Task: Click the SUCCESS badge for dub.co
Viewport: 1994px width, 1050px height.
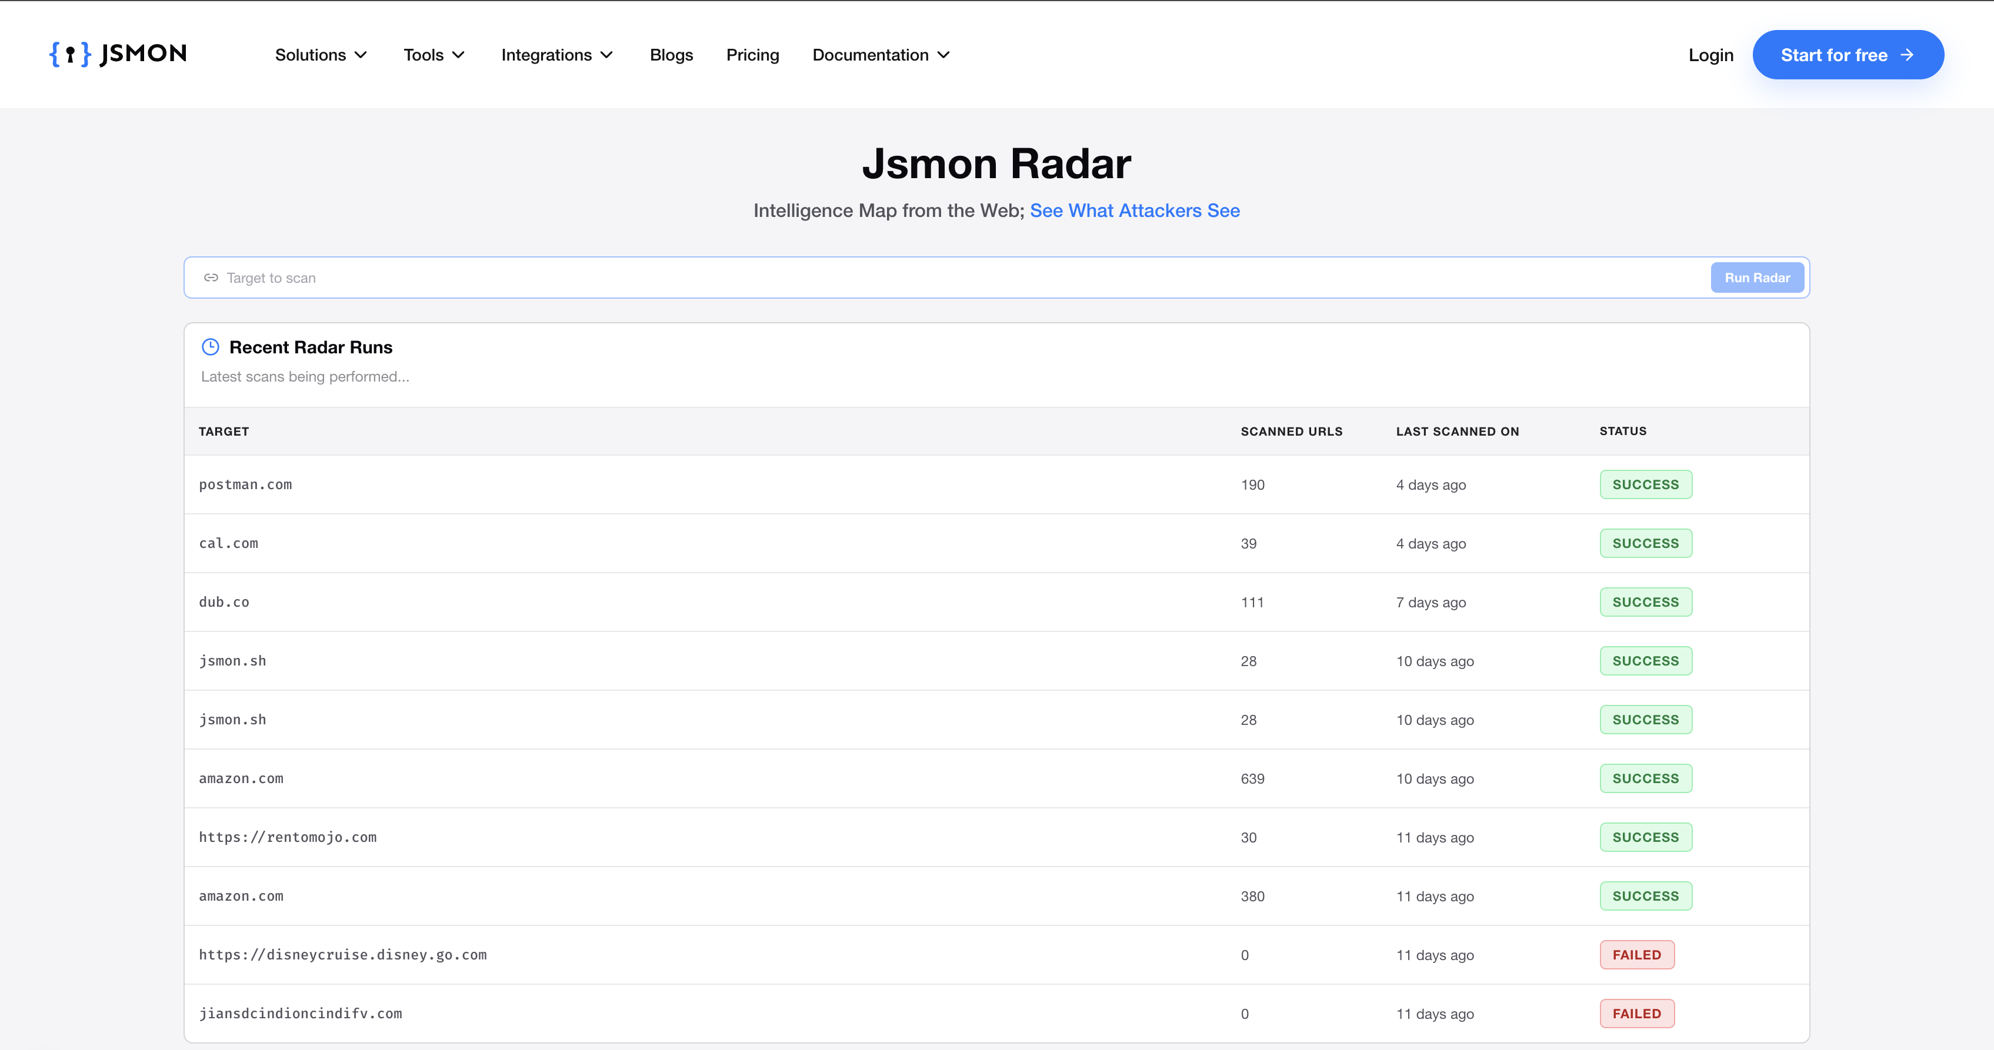Action: point(1646,602)
